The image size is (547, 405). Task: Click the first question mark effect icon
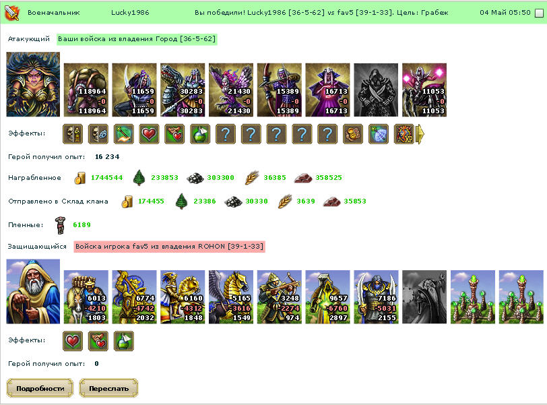(226, 134)
